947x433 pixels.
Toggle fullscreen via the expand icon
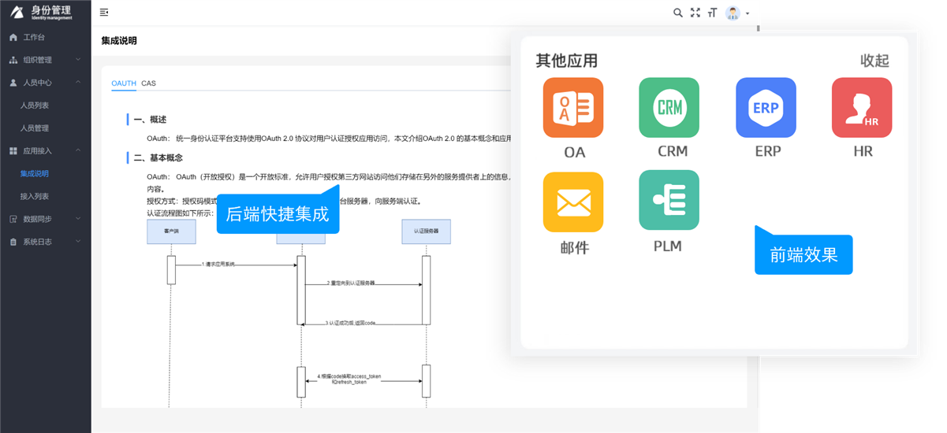click(x=695, y=13)
